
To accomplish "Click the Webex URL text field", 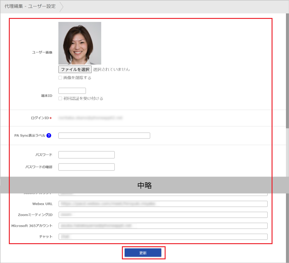I will [163, 204].
